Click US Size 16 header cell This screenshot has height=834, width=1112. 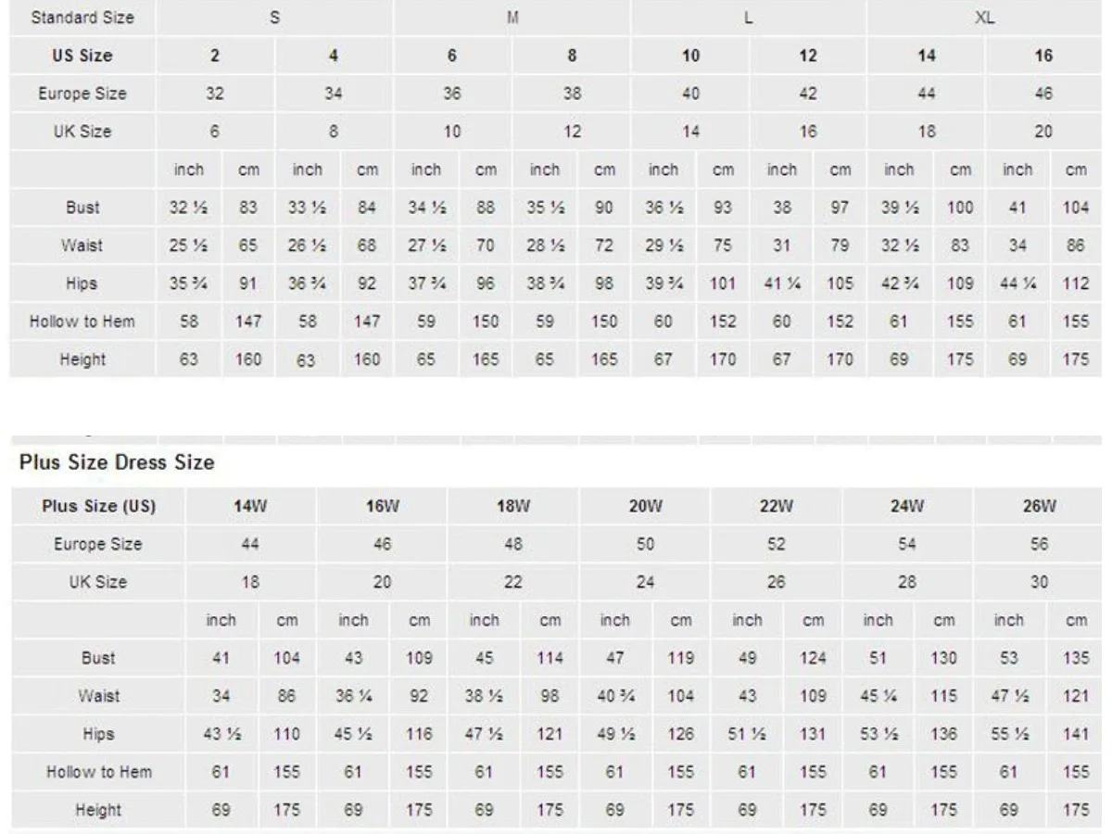click(x=1044, y=56)
